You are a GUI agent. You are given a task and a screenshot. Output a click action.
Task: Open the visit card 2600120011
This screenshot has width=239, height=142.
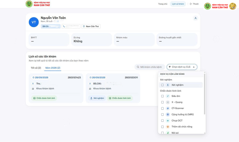pyautogui.click(x=113, y=88)
